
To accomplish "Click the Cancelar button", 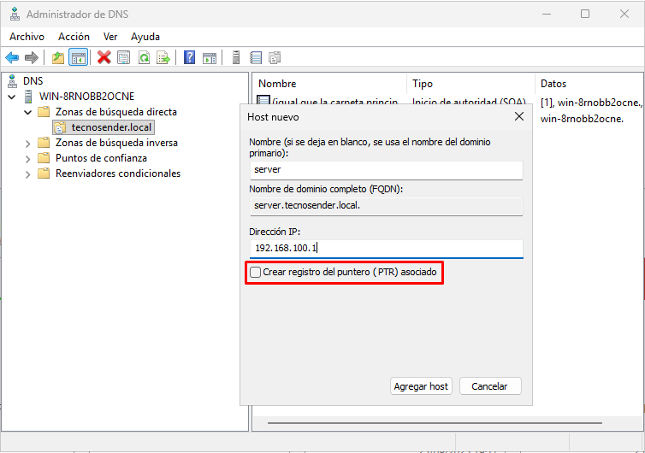I will coord(490,386).
